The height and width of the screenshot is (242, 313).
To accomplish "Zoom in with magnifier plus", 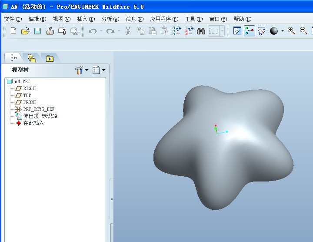I will click(291, 31).
